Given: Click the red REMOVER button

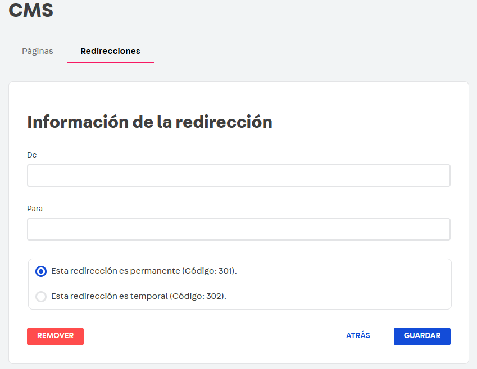Looking at the screenshot, I should pos(55,336).
